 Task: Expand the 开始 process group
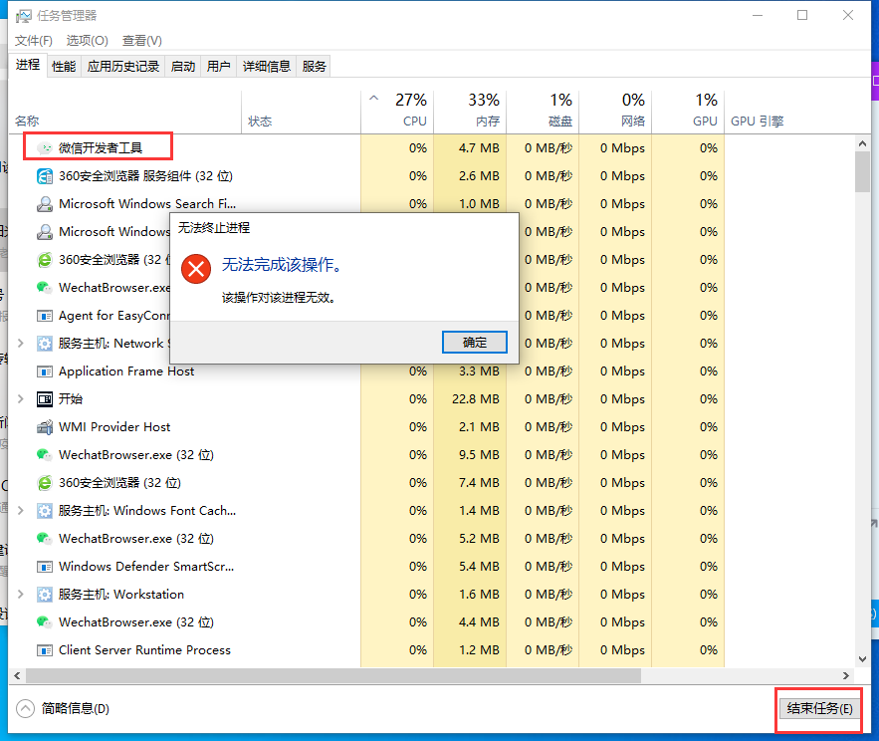click(21, 399)
